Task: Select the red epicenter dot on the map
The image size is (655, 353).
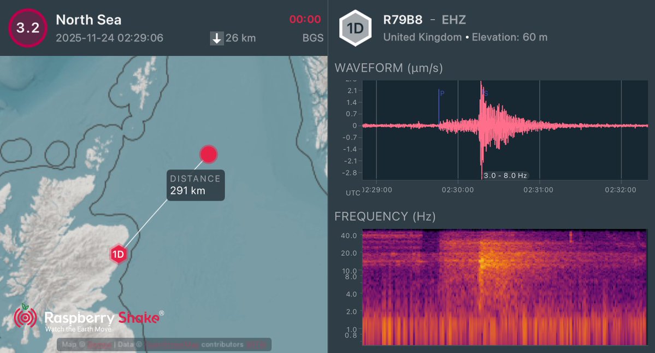Action: pos(208,154)
